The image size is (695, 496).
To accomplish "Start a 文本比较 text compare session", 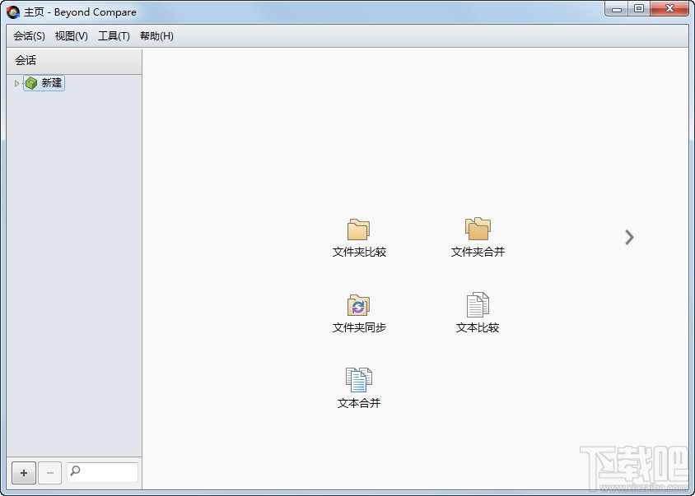I will [x=478, y=304].
